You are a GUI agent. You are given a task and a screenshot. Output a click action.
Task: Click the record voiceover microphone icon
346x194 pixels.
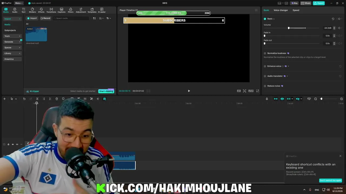(267, 99)
